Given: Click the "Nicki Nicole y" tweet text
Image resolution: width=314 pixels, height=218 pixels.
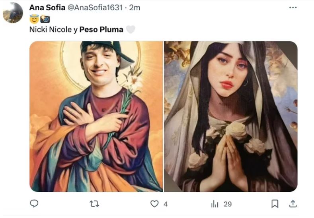Looking at the screenshot, I should click(53, 29).
